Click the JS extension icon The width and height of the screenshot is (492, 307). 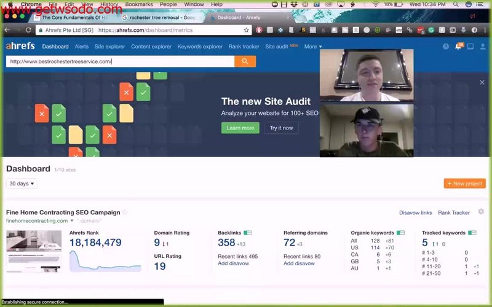coord(302,30)
